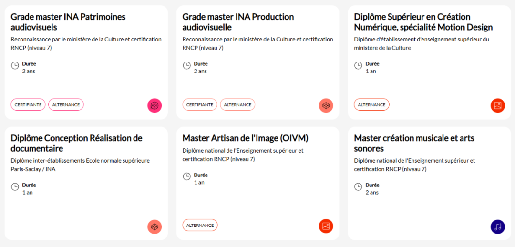Open the Diplôme Conception Réalisation de documentaire title
Screen dimensions: 515x247
(76, 143)
